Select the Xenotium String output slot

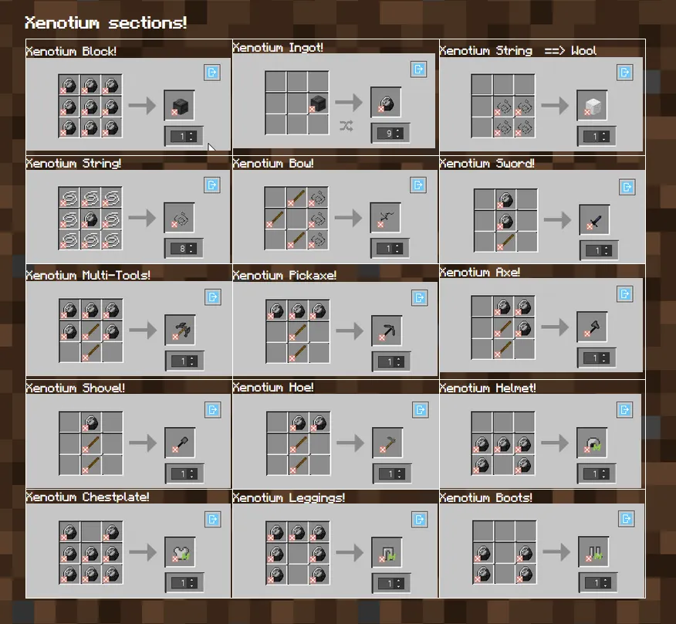[x=179, y=218]
